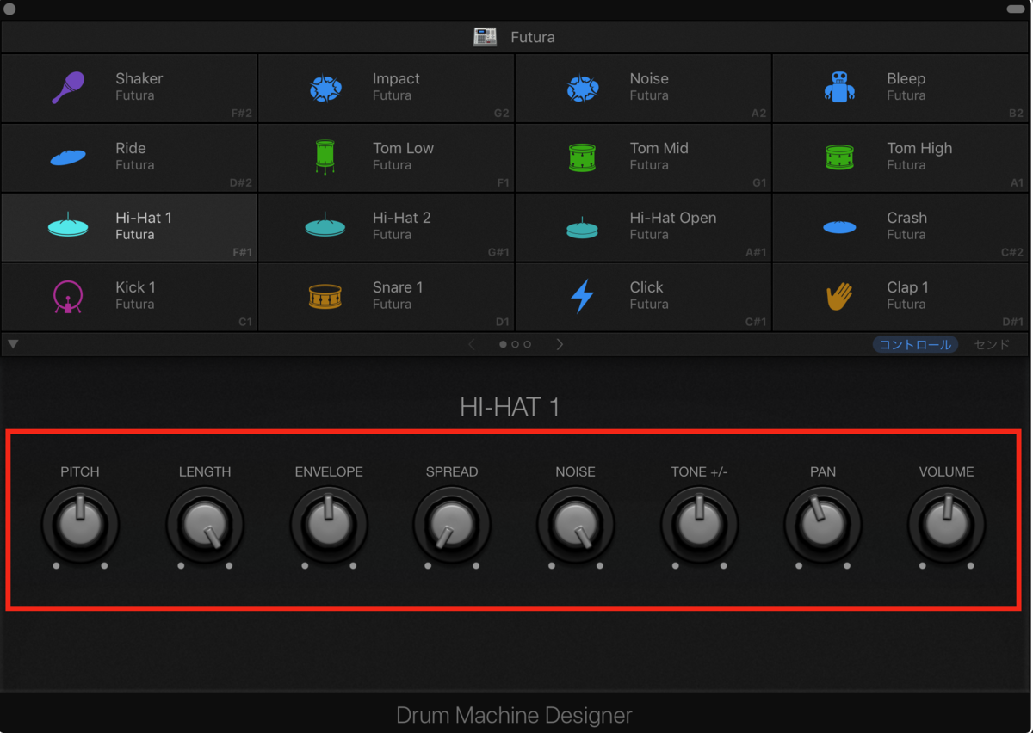Switch to the コントロール tab
This screenshot has height=733, width=1033.
915,344
